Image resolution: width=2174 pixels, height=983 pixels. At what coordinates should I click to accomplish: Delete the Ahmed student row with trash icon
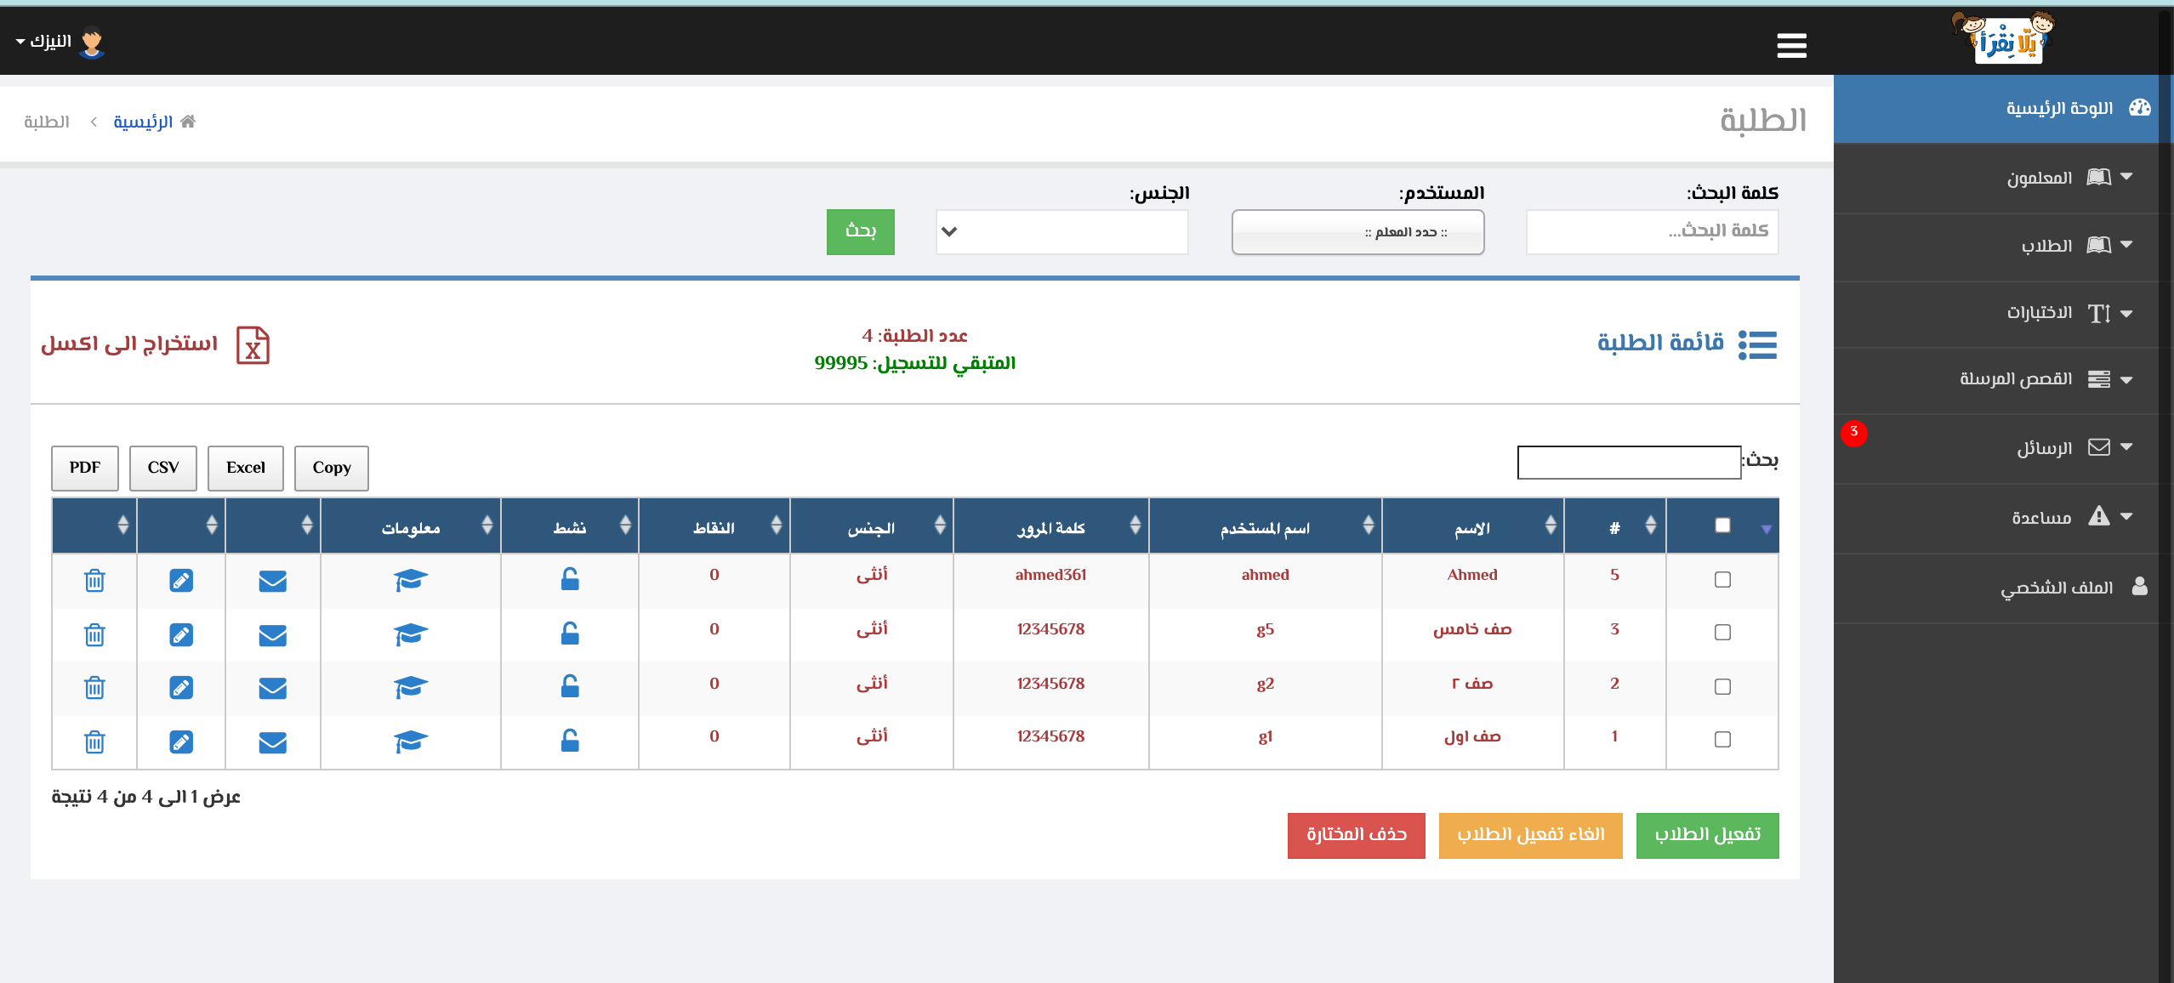coord(94,581)
